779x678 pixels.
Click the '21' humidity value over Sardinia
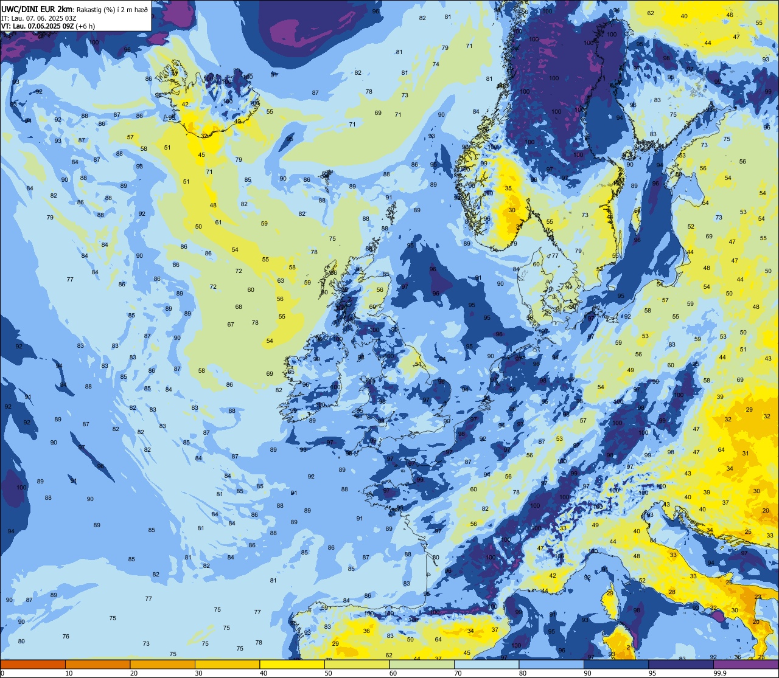tap(630, 647)
